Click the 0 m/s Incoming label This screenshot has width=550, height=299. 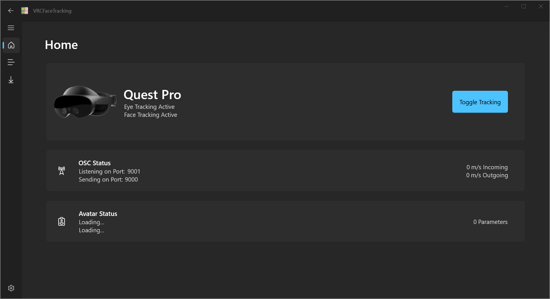(x=487, y=167)
